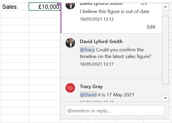Click the purple comment indicator on sales cell
Screen dimensions: 172x123
(58, 4)
